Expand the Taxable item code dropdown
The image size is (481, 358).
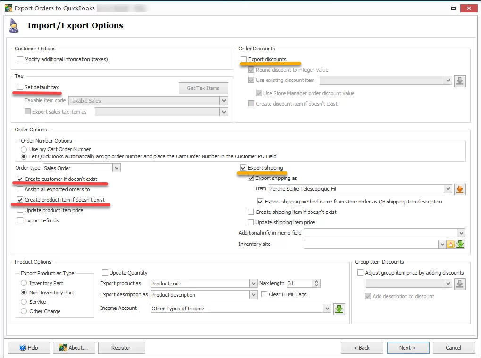(x=225, y=100)
